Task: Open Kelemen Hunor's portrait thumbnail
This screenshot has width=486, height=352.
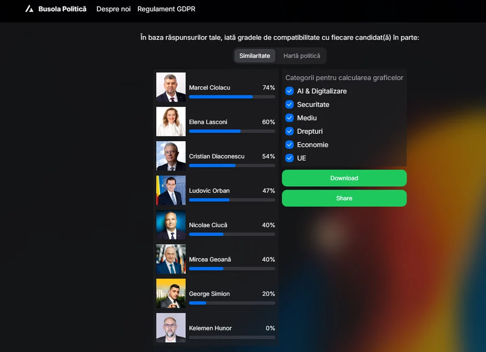Action: 171,328
